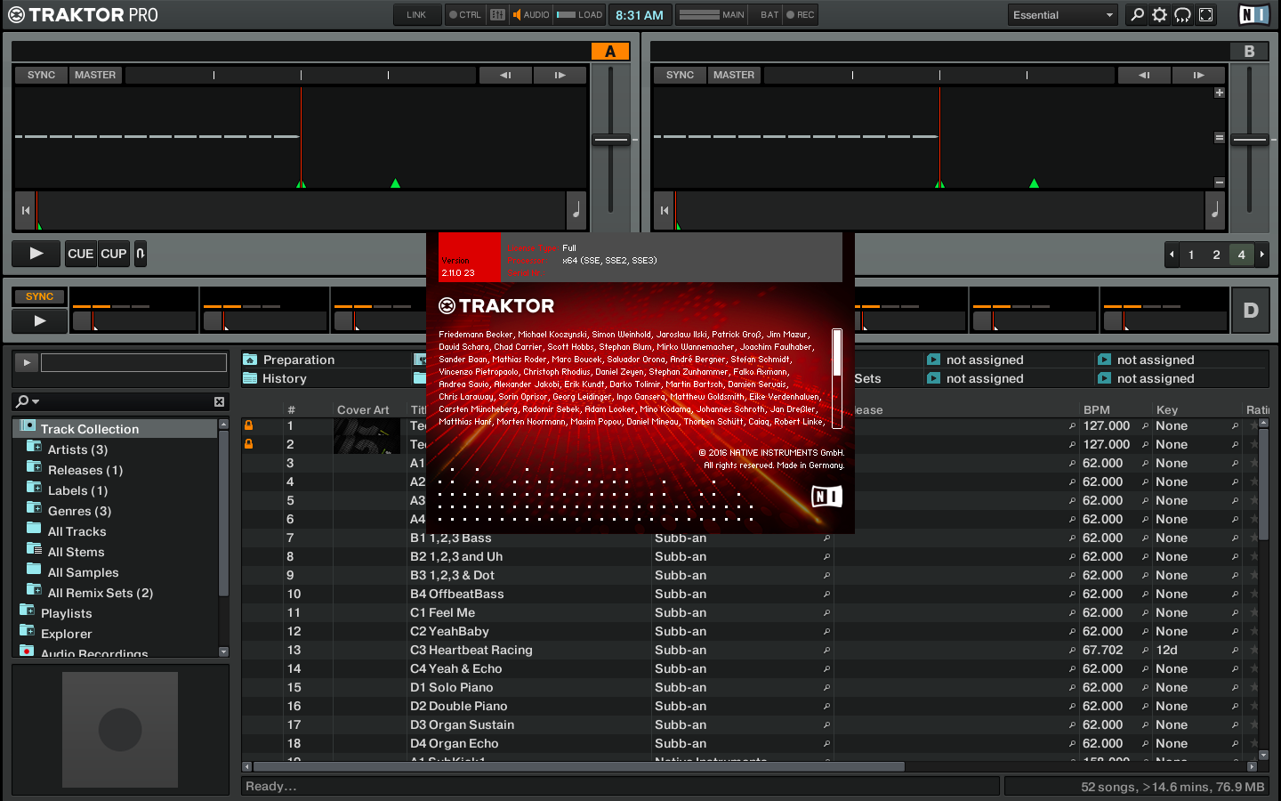Sort by the Cover Art column header

pyautogui.click(x=363, y=410)
